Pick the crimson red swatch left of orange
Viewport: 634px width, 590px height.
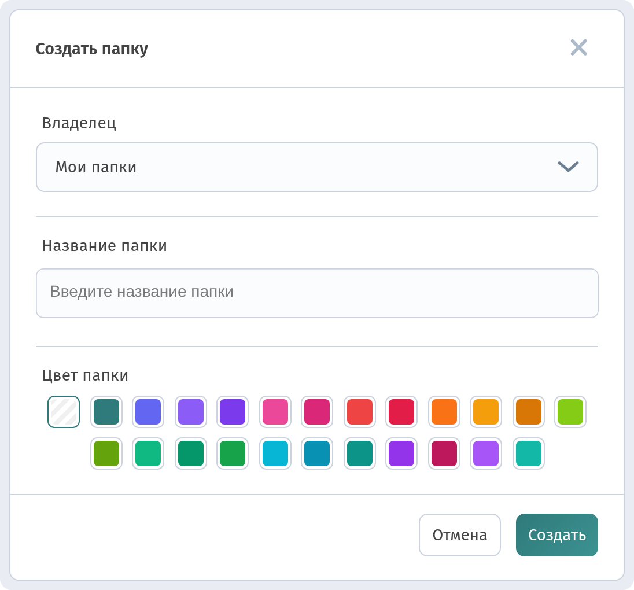[x=401, y=412]
